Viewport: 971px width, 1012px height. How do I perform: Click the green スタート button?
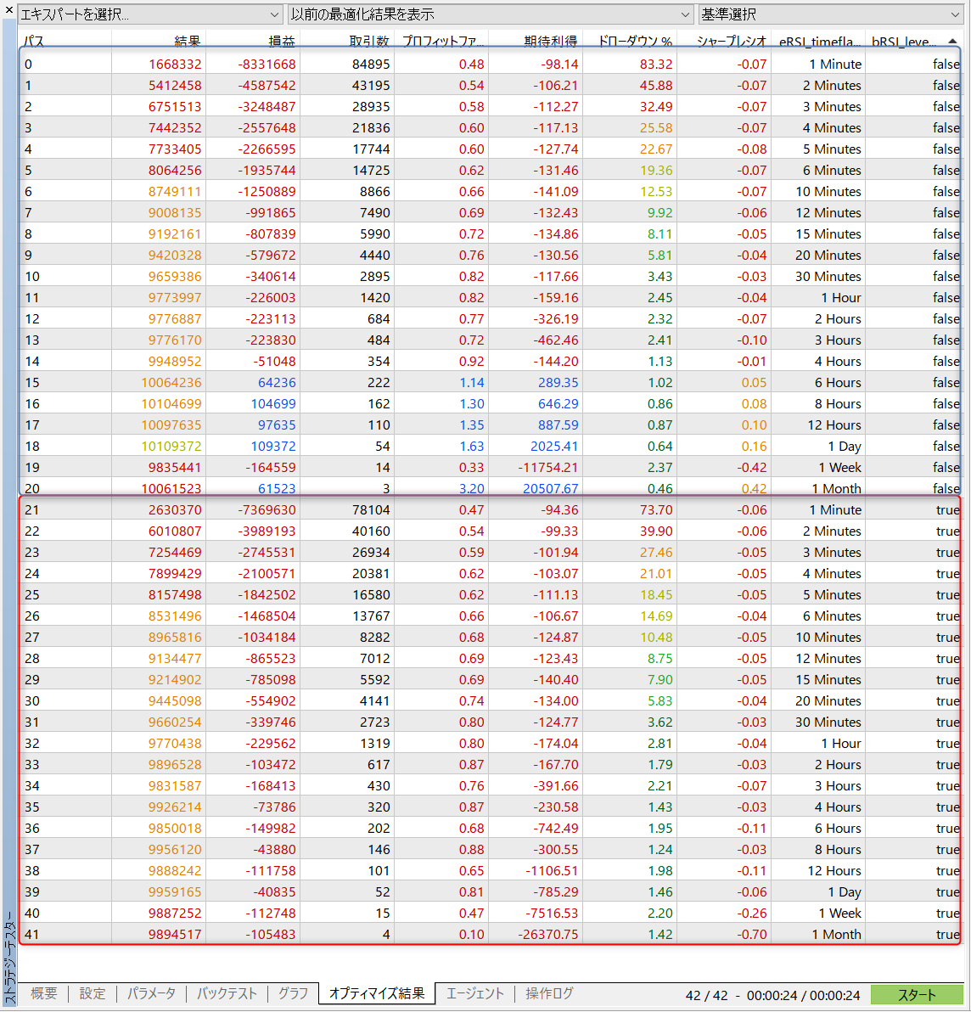click(917, 994)
